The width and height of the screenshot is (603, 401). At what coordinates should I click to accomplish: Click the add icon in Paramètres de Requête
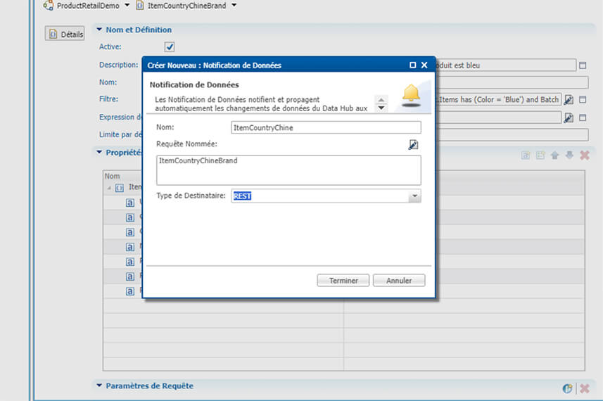click(568, 388)
